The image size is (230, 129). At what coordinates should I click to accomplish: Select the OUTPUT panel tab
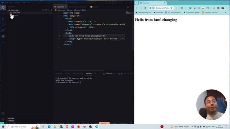coord(67,74)
